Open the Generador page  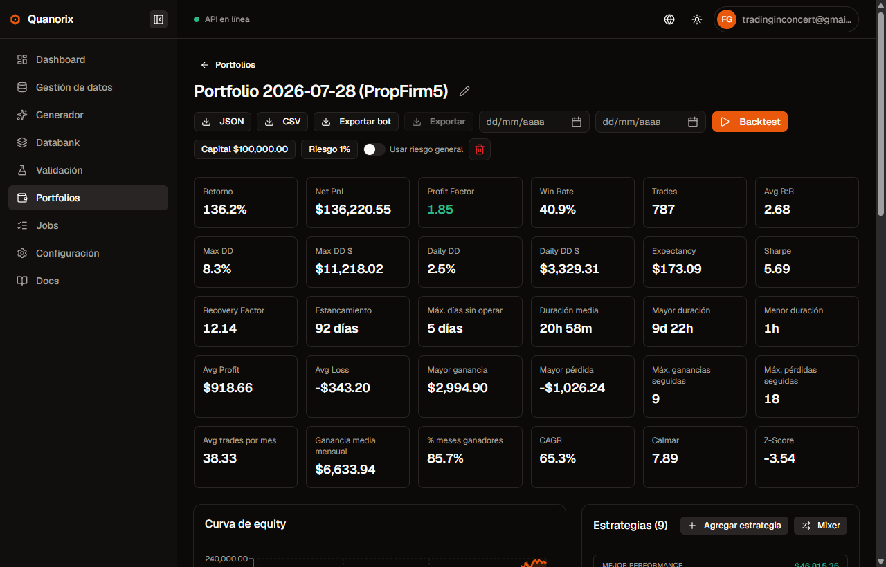pyautogui.click(x=88, y=115)
